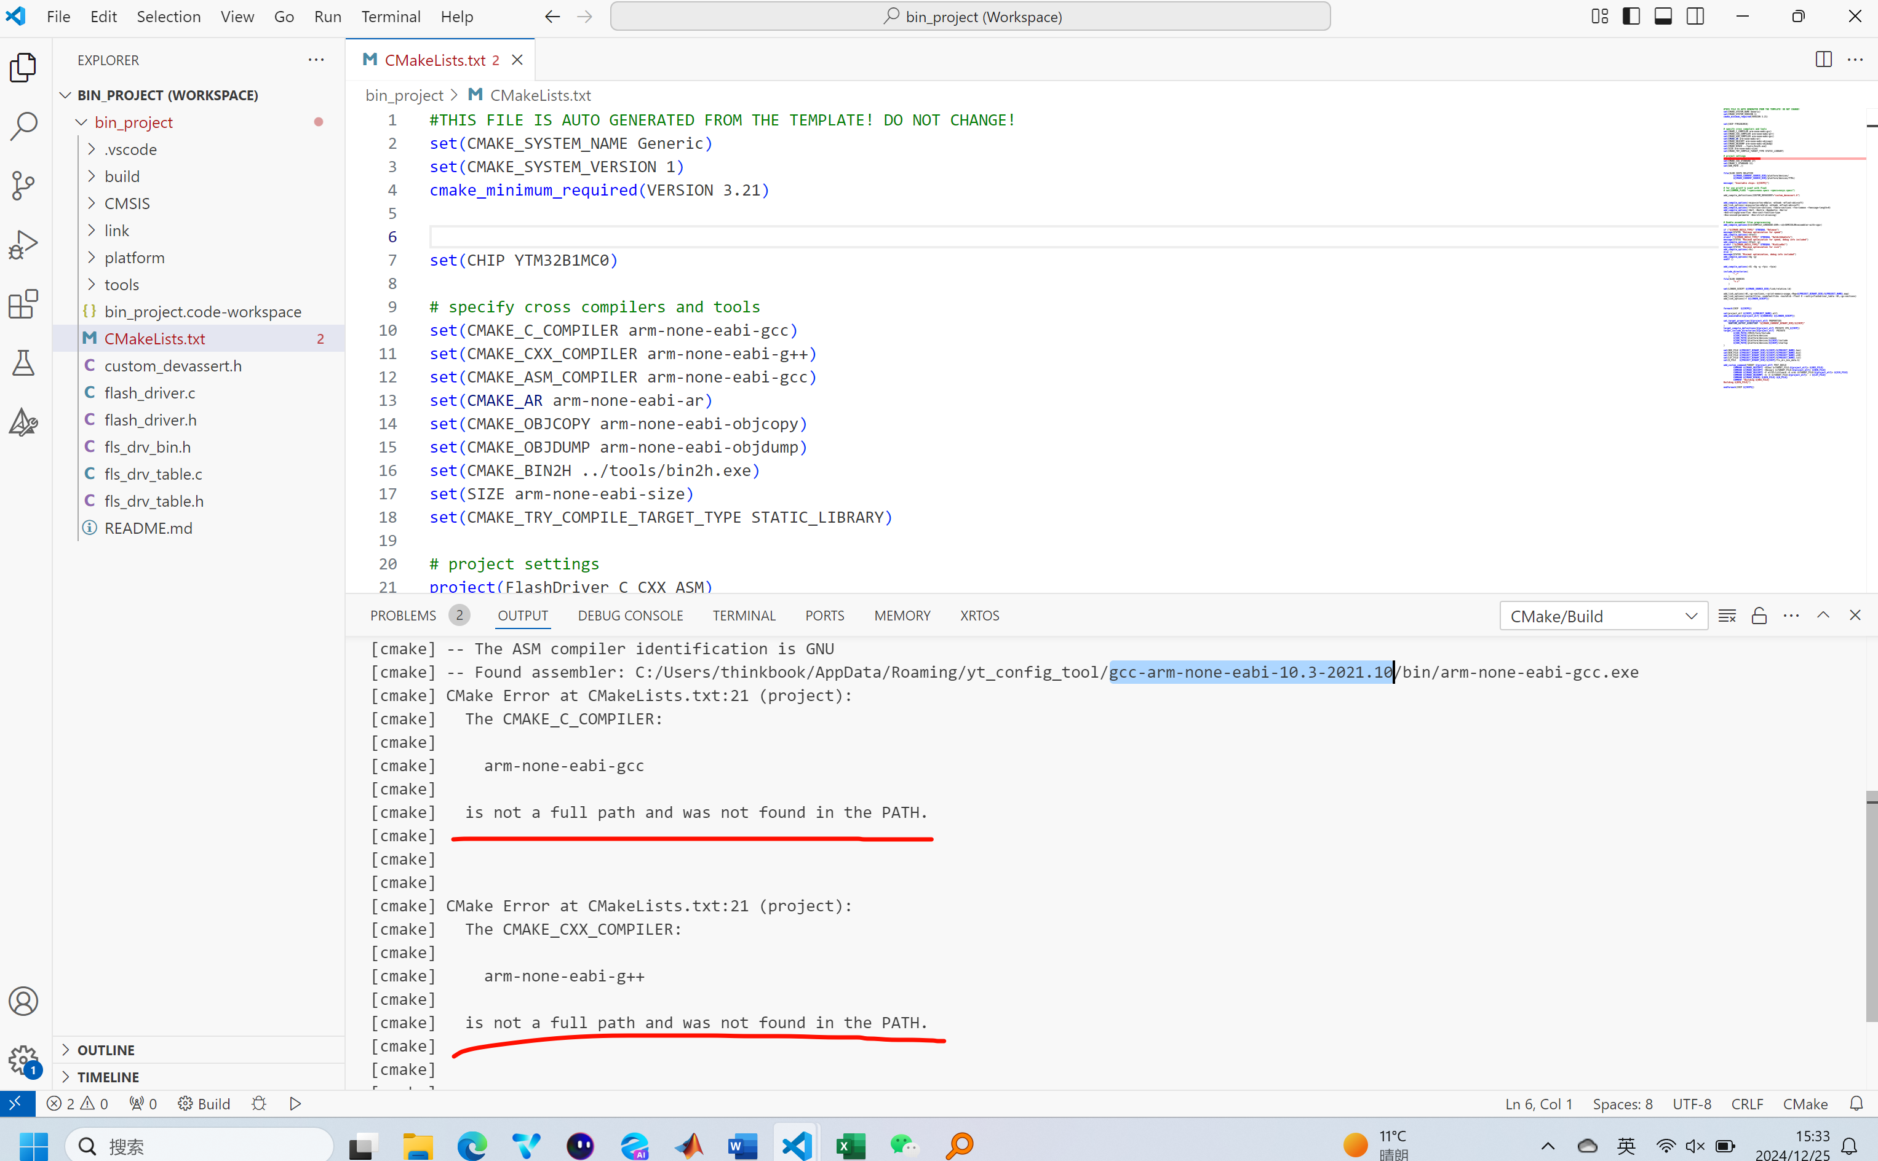Click the Ln 6, Col 1 position indicator
Viewport: 1878px width, 1161px height.
1538,1103
